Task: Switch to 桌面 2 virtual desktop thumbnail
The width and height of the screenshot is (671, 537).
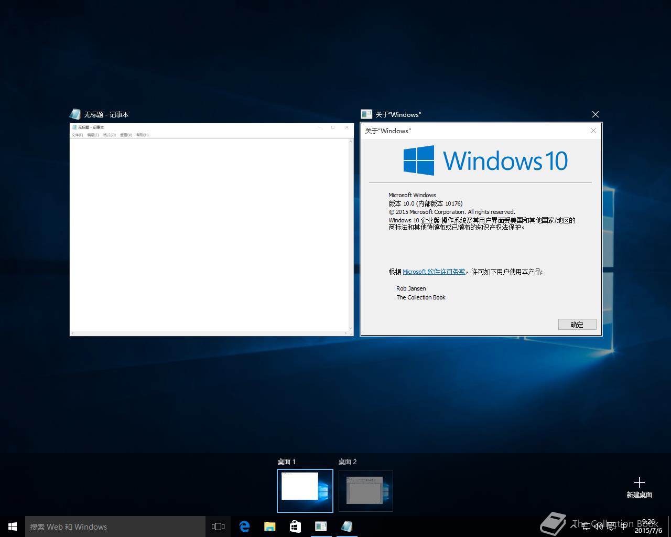Action: tap(366, 491)
